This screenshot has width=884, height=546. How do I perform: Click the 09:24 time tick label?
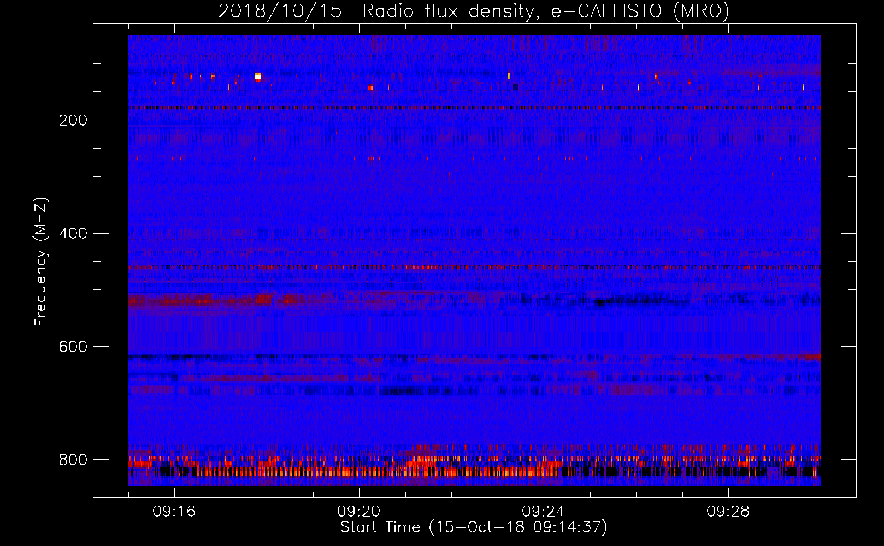point(544,512)
